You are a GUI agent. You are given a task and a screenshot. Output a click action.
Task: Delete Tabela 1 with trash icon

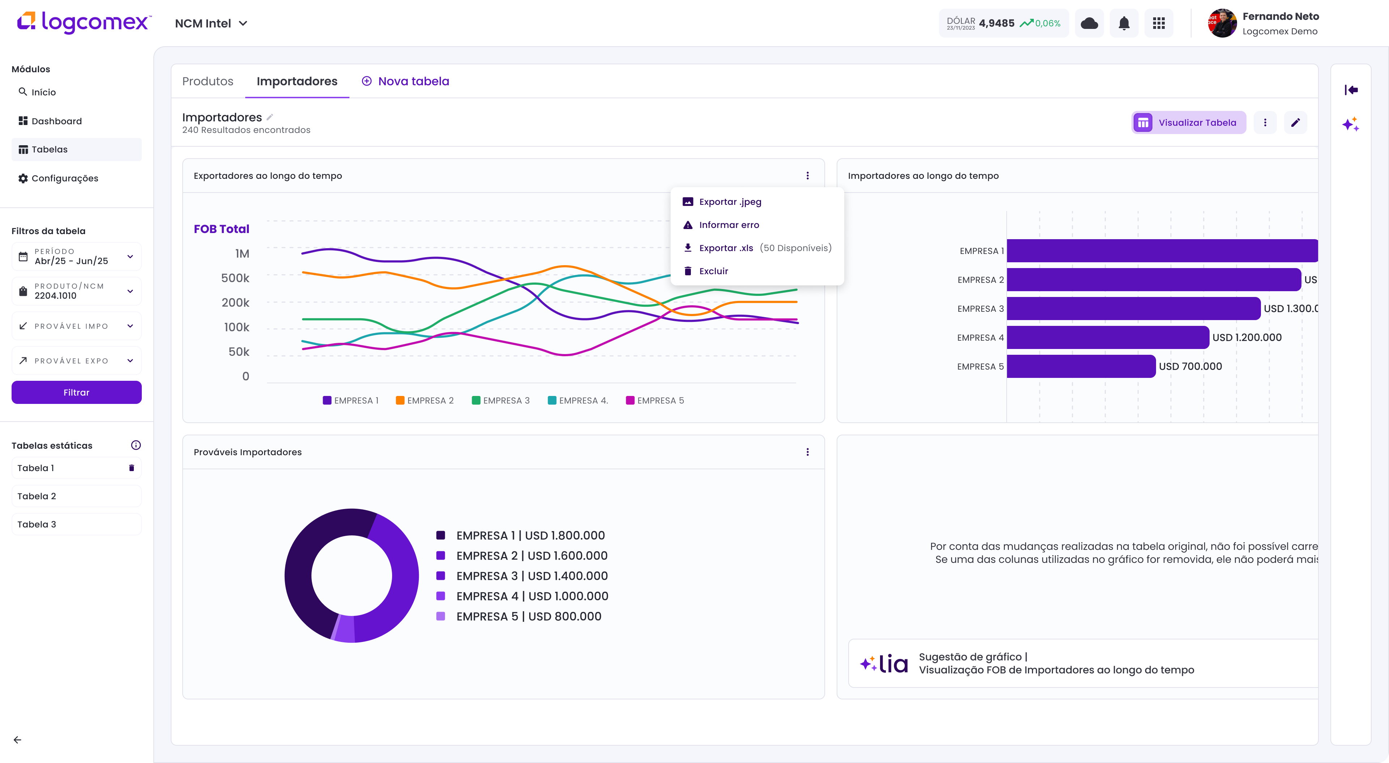[131, 468]
